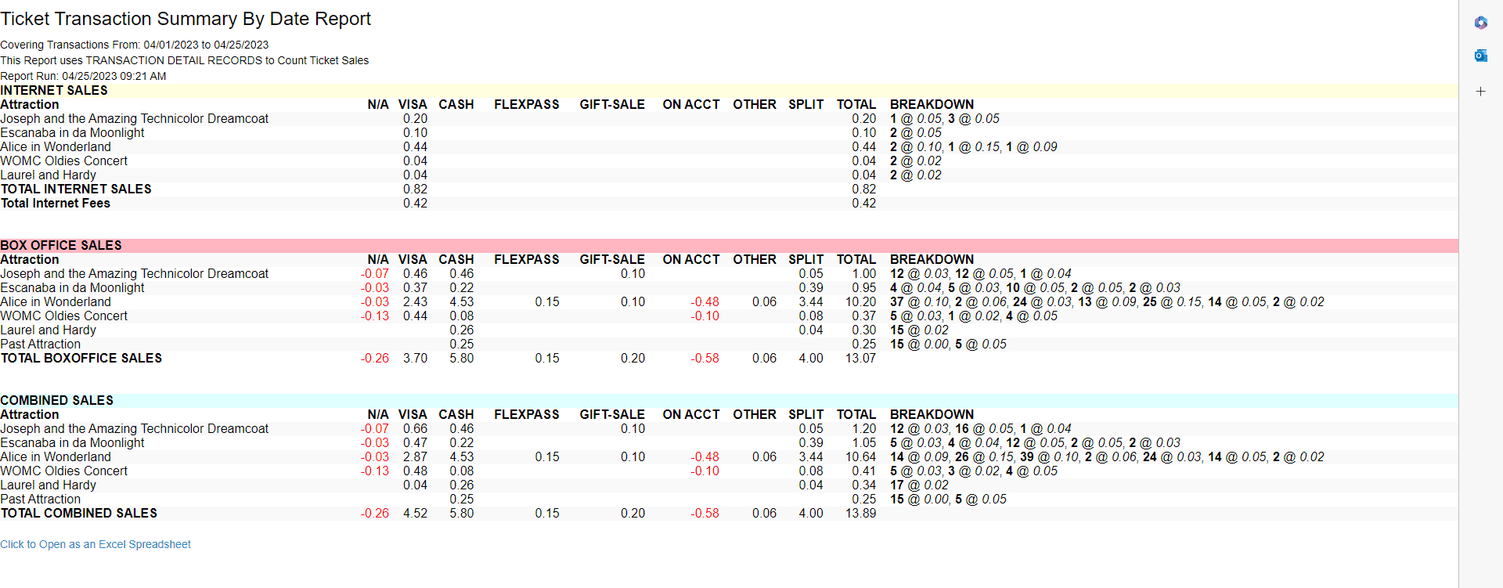Click the FLEXPASS column header in Internet Sales

pos(527,105)
